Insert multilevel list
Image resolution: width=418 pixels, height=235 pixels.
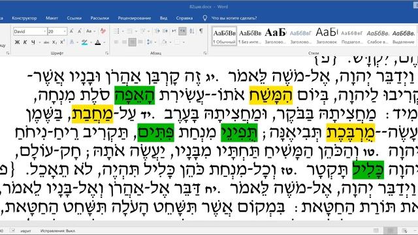pyautogui.click(x=142, y=31)
